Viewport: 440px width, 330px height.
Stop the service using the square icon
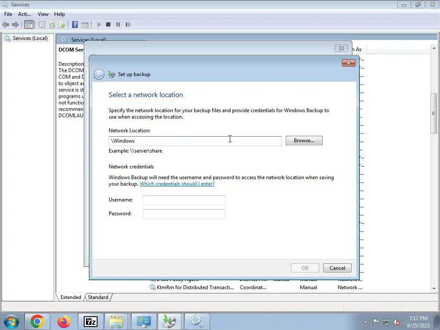coord(108,24)
